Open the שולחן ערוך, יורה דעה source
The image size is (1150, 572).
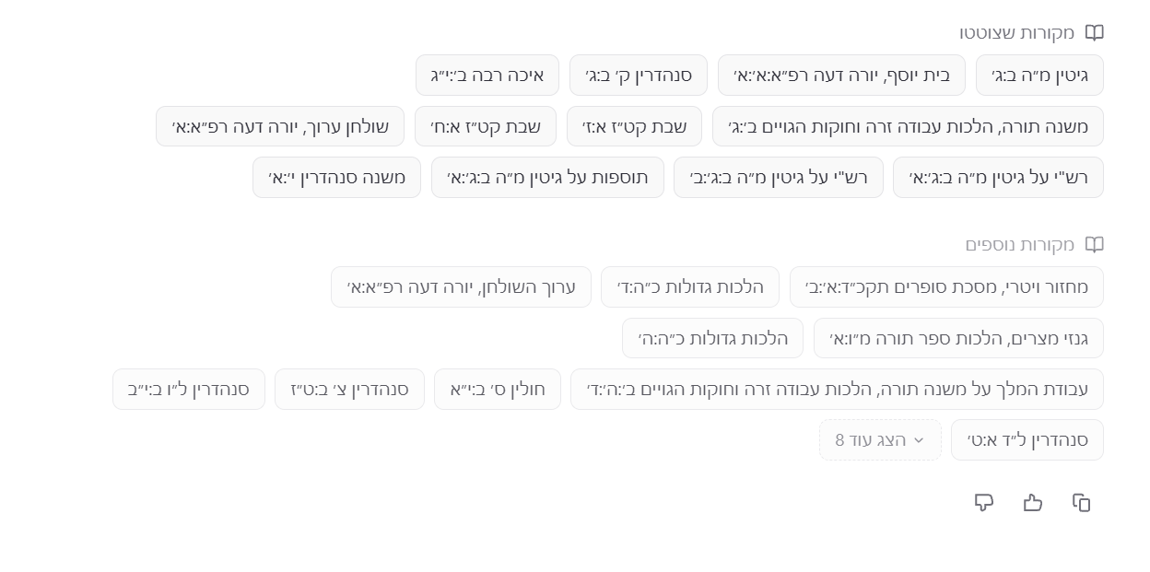[x=280, y=126]
